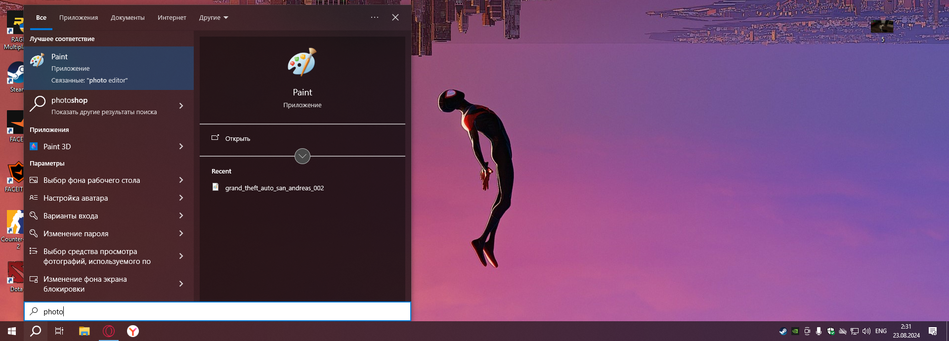Open the Другие filter dropdown
The height and width of the screenshot is (341, 949).
click(x=214, y=18)
